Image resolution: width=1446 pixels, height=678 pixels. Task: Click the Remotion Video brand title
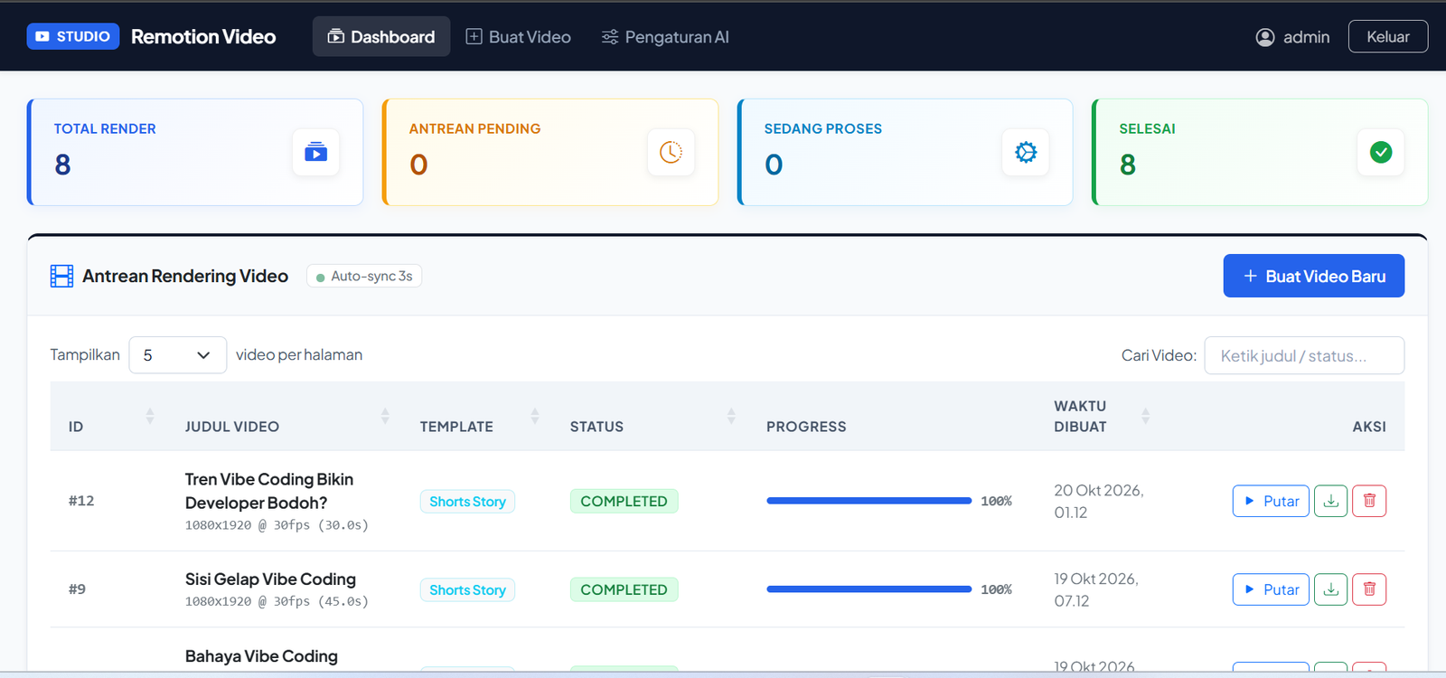click(203, 36)
